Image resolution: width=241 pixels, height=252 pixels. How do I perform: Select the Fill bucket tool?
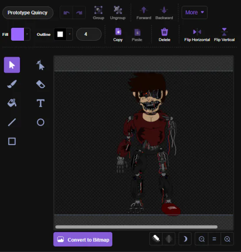click(12, 103)
